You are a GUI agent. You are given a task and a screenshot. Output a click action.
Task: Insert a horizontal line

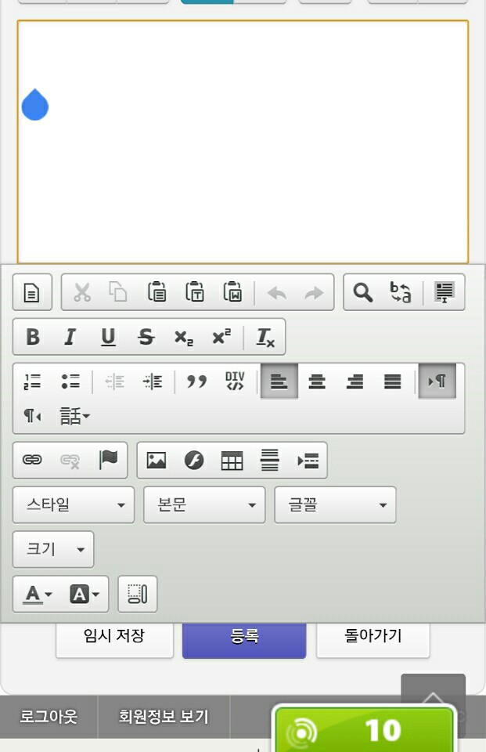coord(270,461)
